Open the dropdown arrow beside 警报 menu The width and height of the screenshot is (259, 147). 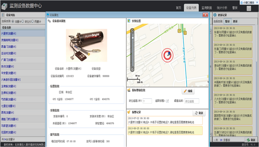point(248,8)
